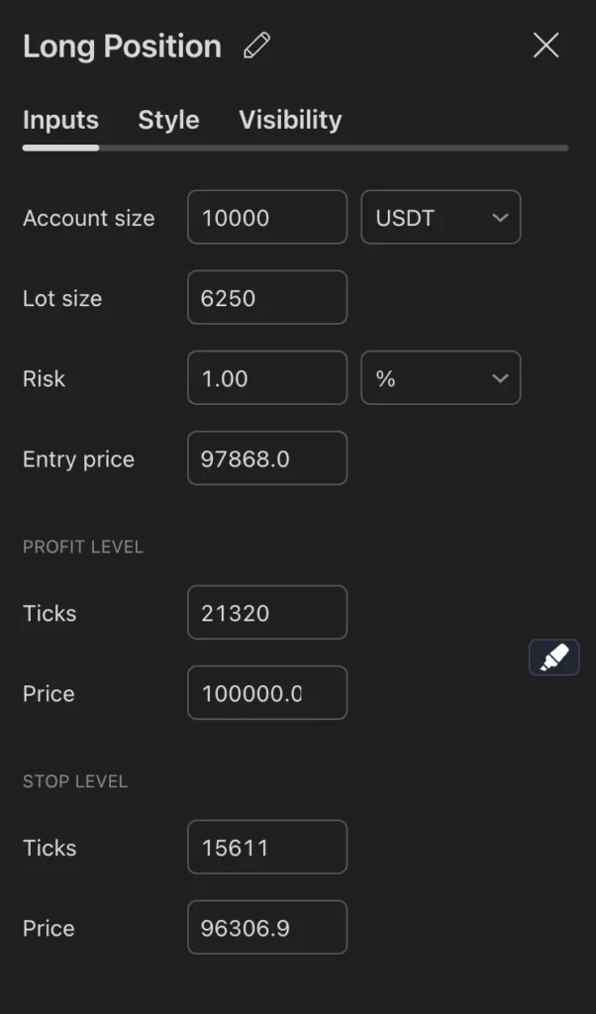
Task: Click the chevron arrow in percent selector
Action: pyautogui.click(x=500, y=378)
